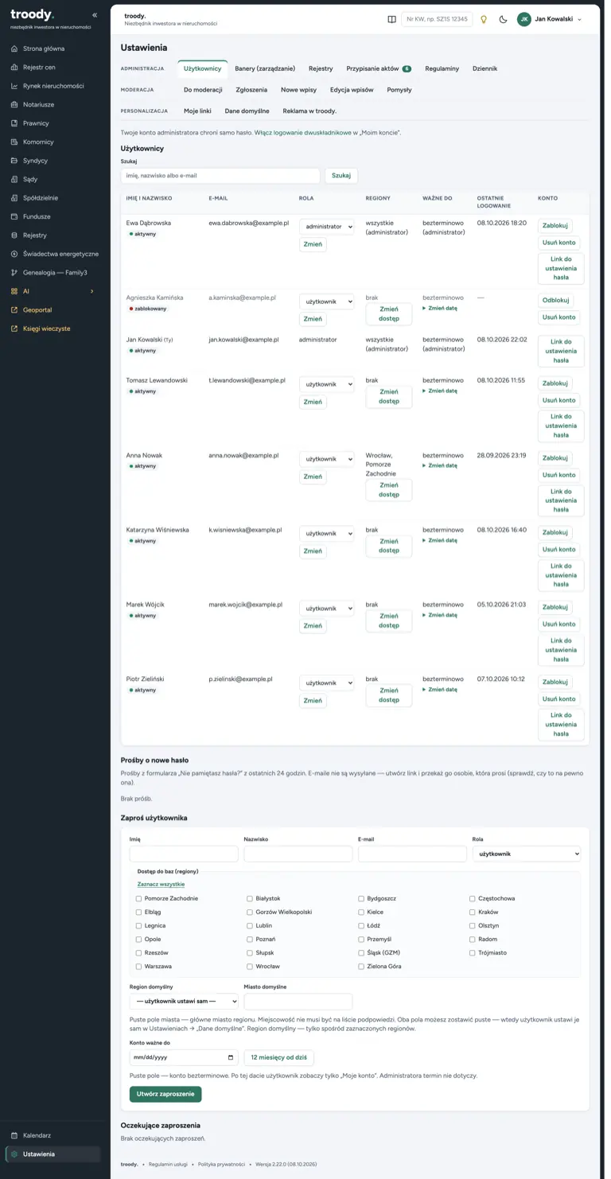Select the Warszawa region checkbox

tap(139, 967)
